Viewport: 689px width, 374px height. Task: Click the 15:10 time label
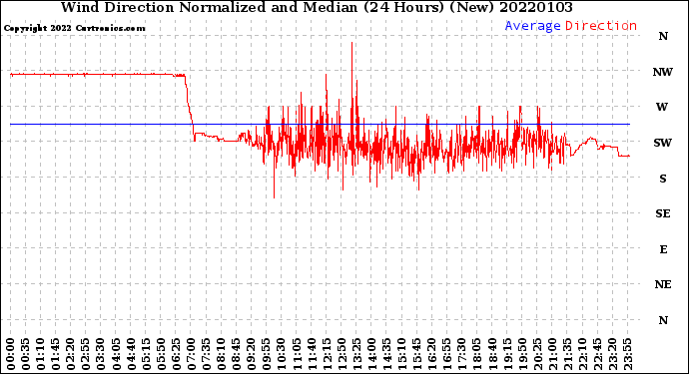pyautogui.click(x=401, y=354)
